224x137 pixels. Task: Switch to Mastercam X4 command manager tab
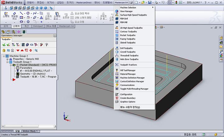coord(66,26)
